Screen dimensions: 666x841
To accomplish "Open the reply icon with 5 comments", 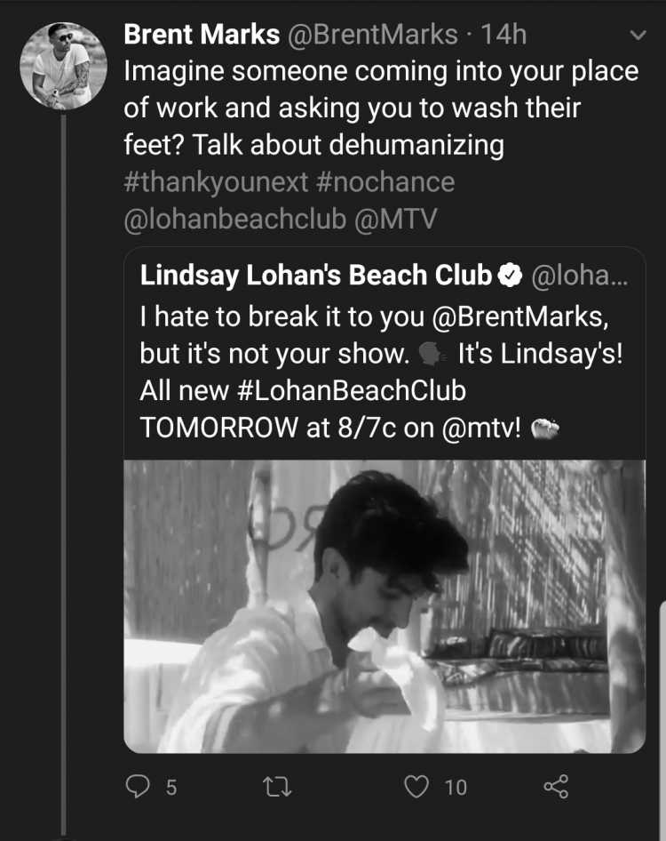I will tap(138, 787).
